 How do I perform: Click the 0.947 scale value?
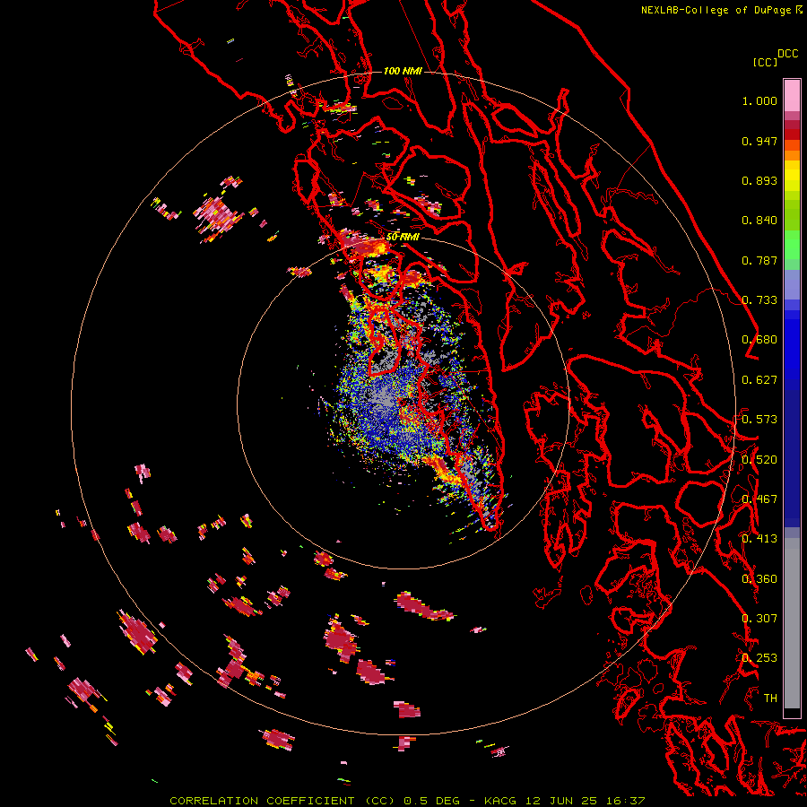click(759, 141)
